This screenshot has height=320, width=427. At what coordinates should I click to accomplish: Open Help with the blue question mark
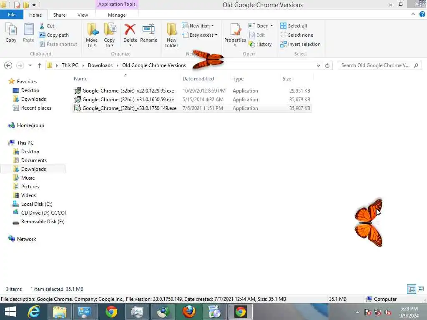pos(422,15)
